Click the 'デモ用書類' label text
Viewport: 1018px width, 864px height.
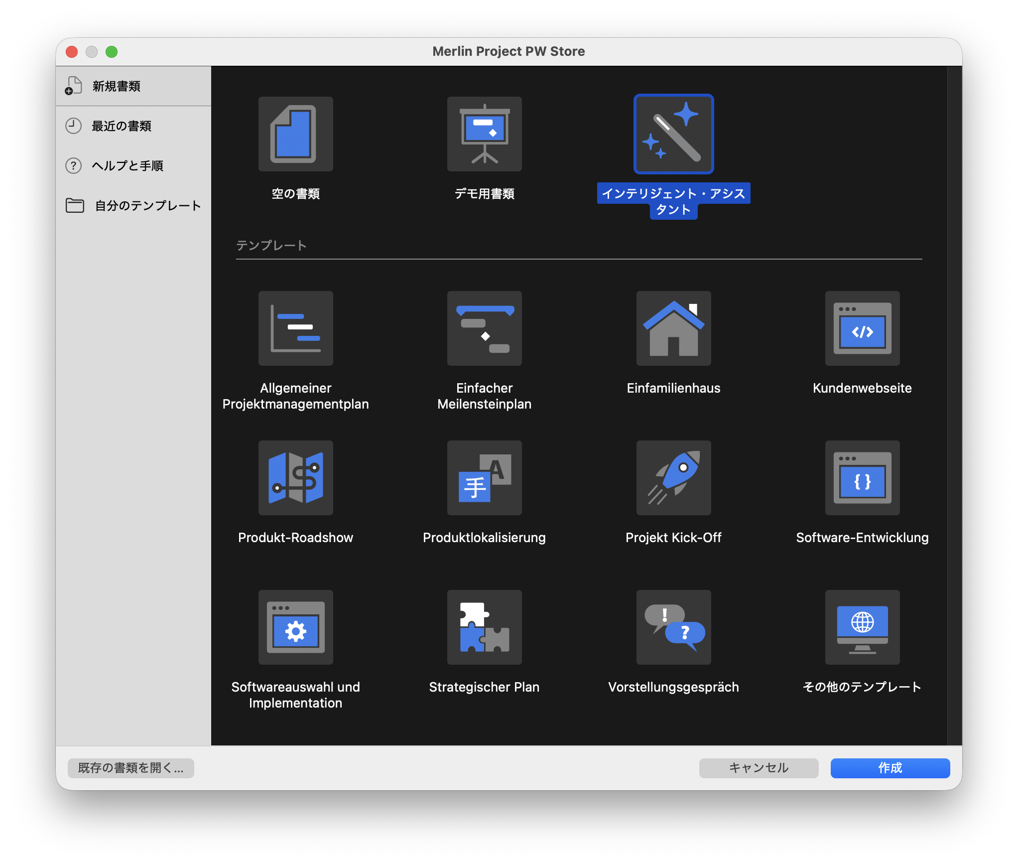pyautogui.click(x=484, y=194)
